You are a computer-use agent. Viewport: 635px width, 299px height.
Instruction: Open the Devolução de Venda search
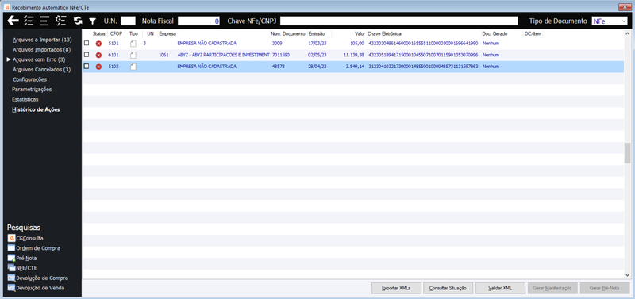point(36,288)
